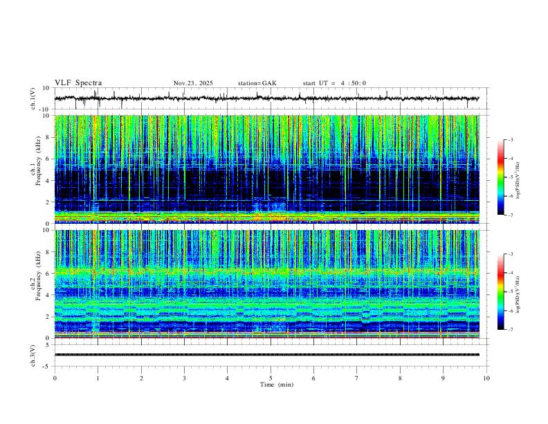
Task: Click the ch.1 color bar 'log(PSD)' label
Action: [x=518, y=181]
